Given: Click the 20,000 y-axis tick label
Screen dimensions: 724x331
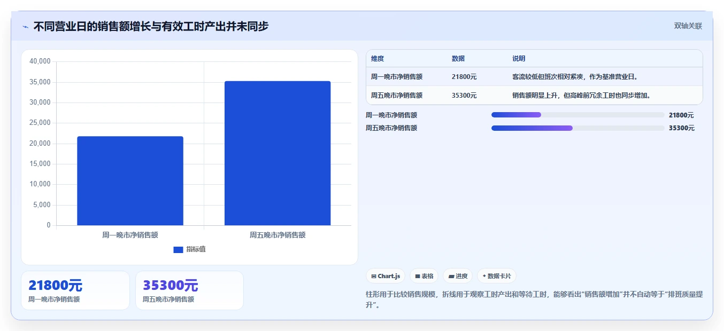Looking at the screenshot, I should pyautogui.click(x=40, y=144).
